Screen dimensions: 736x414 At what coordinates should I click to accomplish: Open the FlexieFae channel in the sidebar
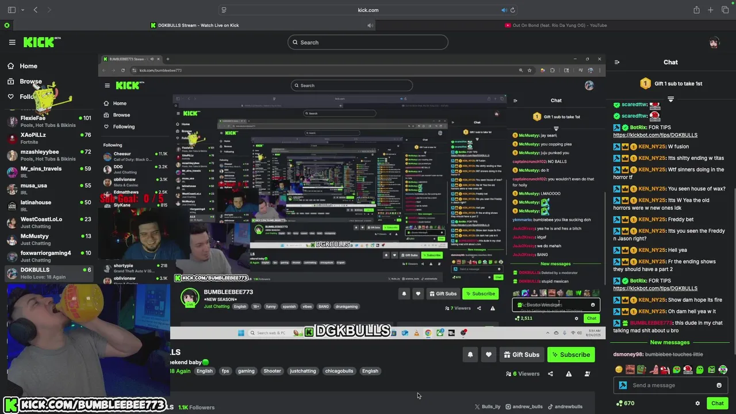[49, 121]
